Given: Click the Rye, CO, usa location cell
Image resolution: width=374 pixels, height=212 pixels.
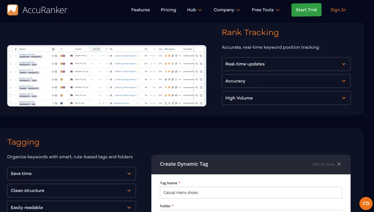Looking at the screenshot, I should [x=79, y=103].
